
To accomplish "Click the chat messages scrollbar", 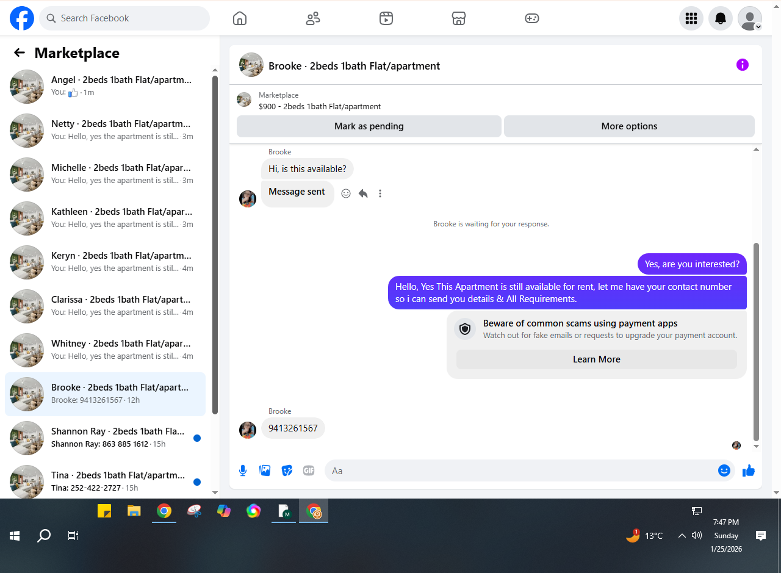I will tap(757, 342).
